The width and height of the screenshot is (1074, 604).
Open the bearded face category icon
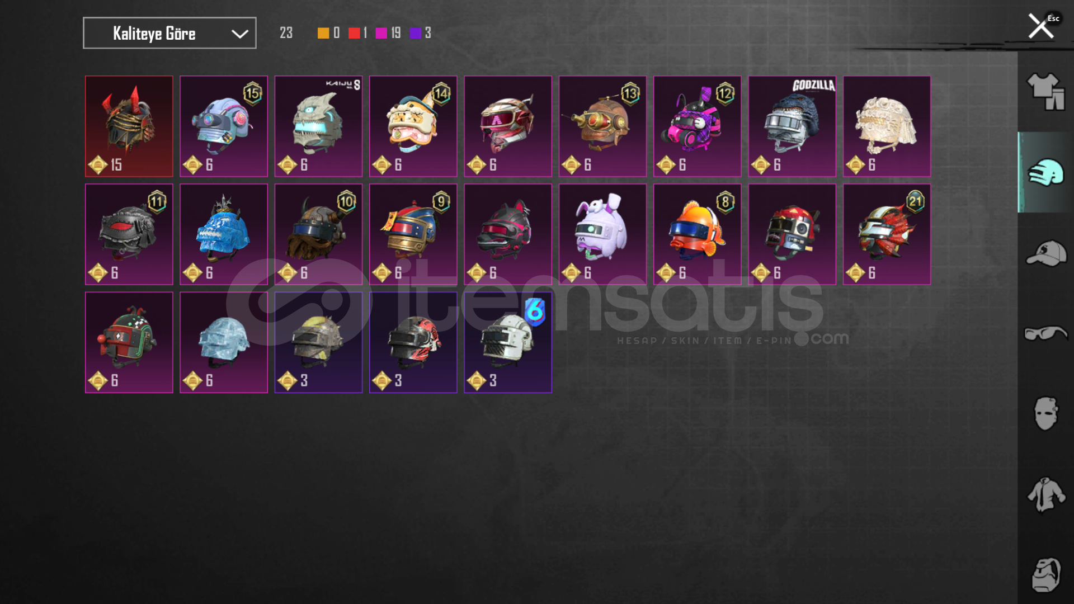tap(1045, 575)
